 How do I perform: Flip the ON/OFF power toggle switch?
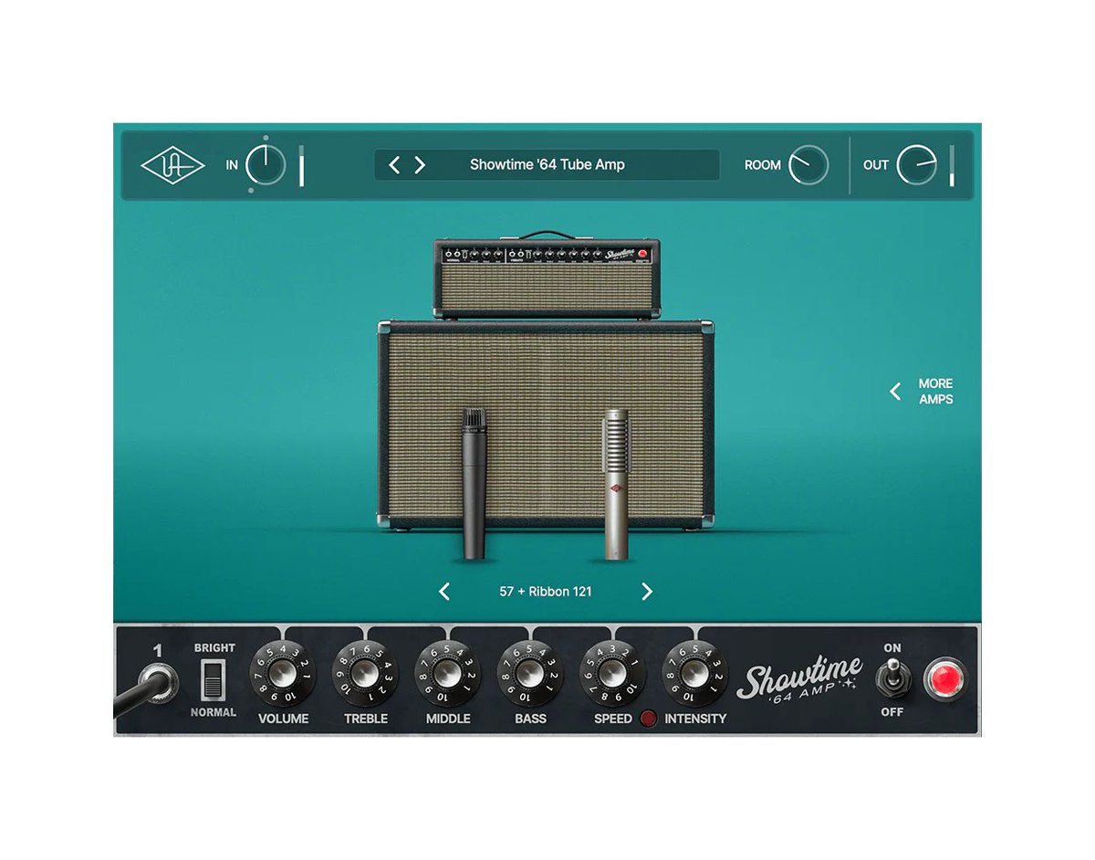pyautogui.click(x=892, y=678)
